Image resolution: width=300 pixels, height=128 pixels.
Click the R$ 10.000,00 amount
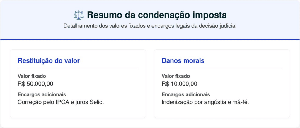[x=179, y=84]
